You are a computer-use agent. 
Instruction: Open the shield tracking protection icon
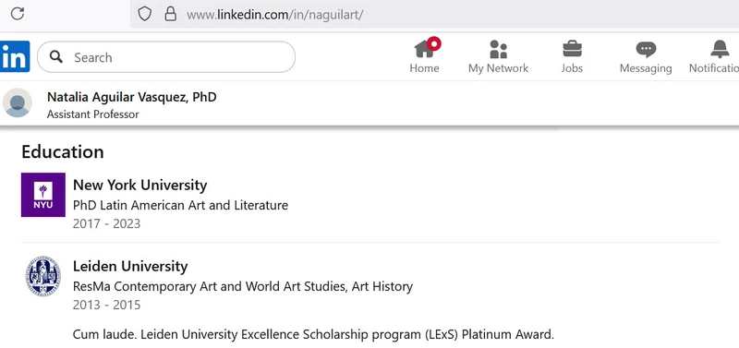tap(144, 14)
